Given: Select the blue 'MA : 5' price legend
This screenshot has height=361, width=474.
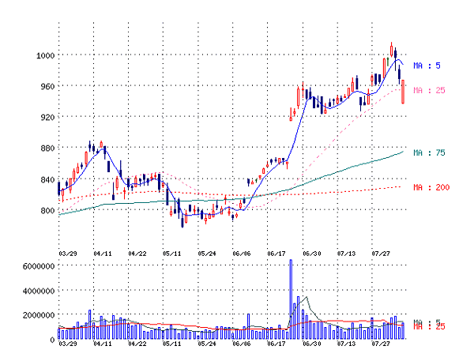Looking at the screenshot, I should 427,66.
